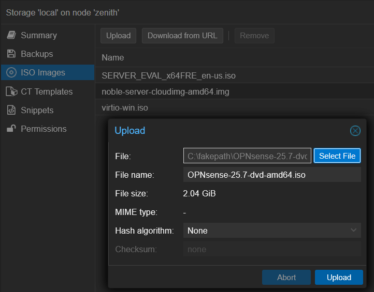Viewport: 374px width, 292px height.
Task: Expand Hash algorithm list via chevron arrow
Action: pyautogui.click(x=353, y=230)
